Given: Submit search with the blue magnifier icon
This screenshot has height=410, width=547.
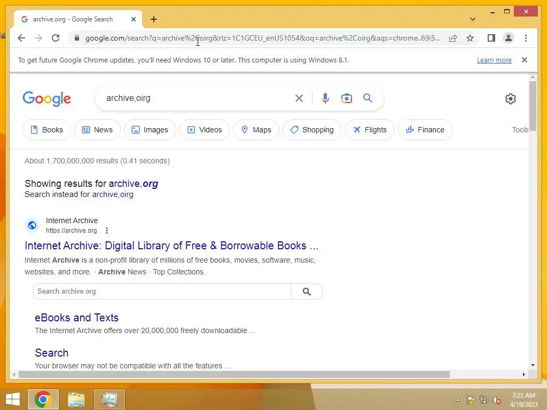Looking at the screenshot, I should coord(368,98).
